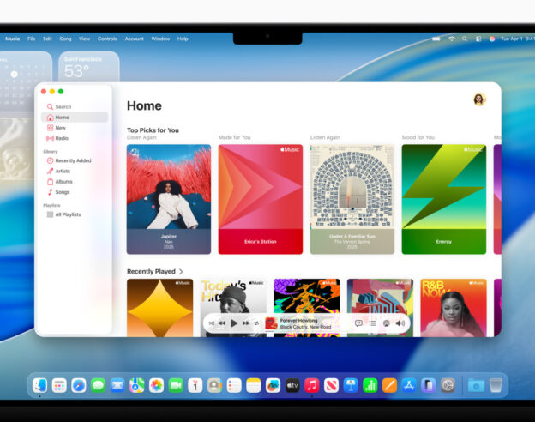Image resolution: width=535 pixels, height=422 pixels.
Task: Open Mail from the Dock
Action: pos(117,385)
